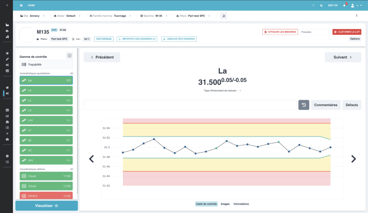Open the shapes icon in the sidebar
368x213 pixels.
(x=7, y=37)
